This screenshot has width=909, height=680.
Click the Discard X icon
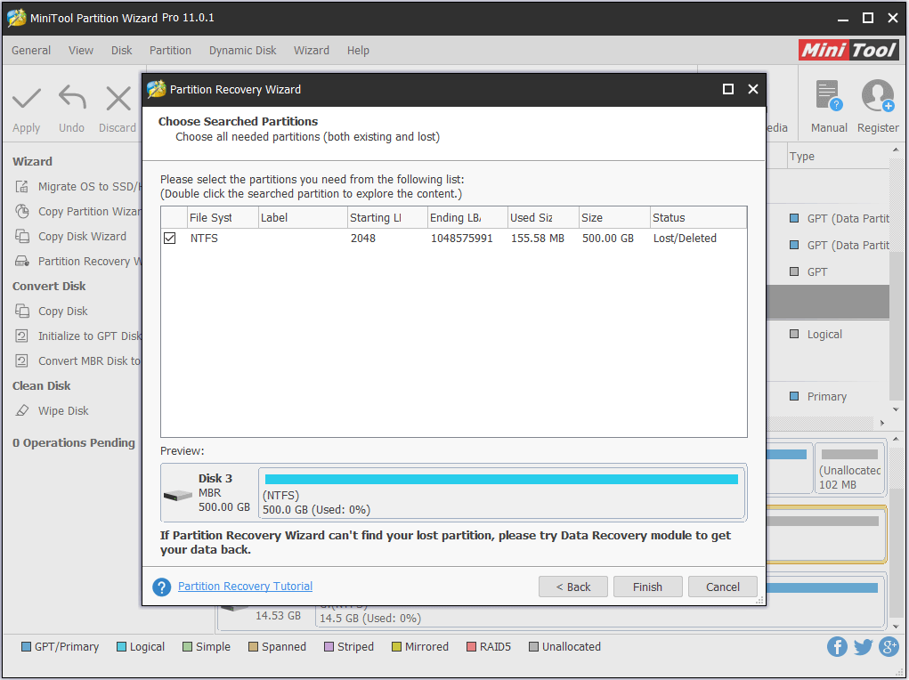[x=118, y=98]
